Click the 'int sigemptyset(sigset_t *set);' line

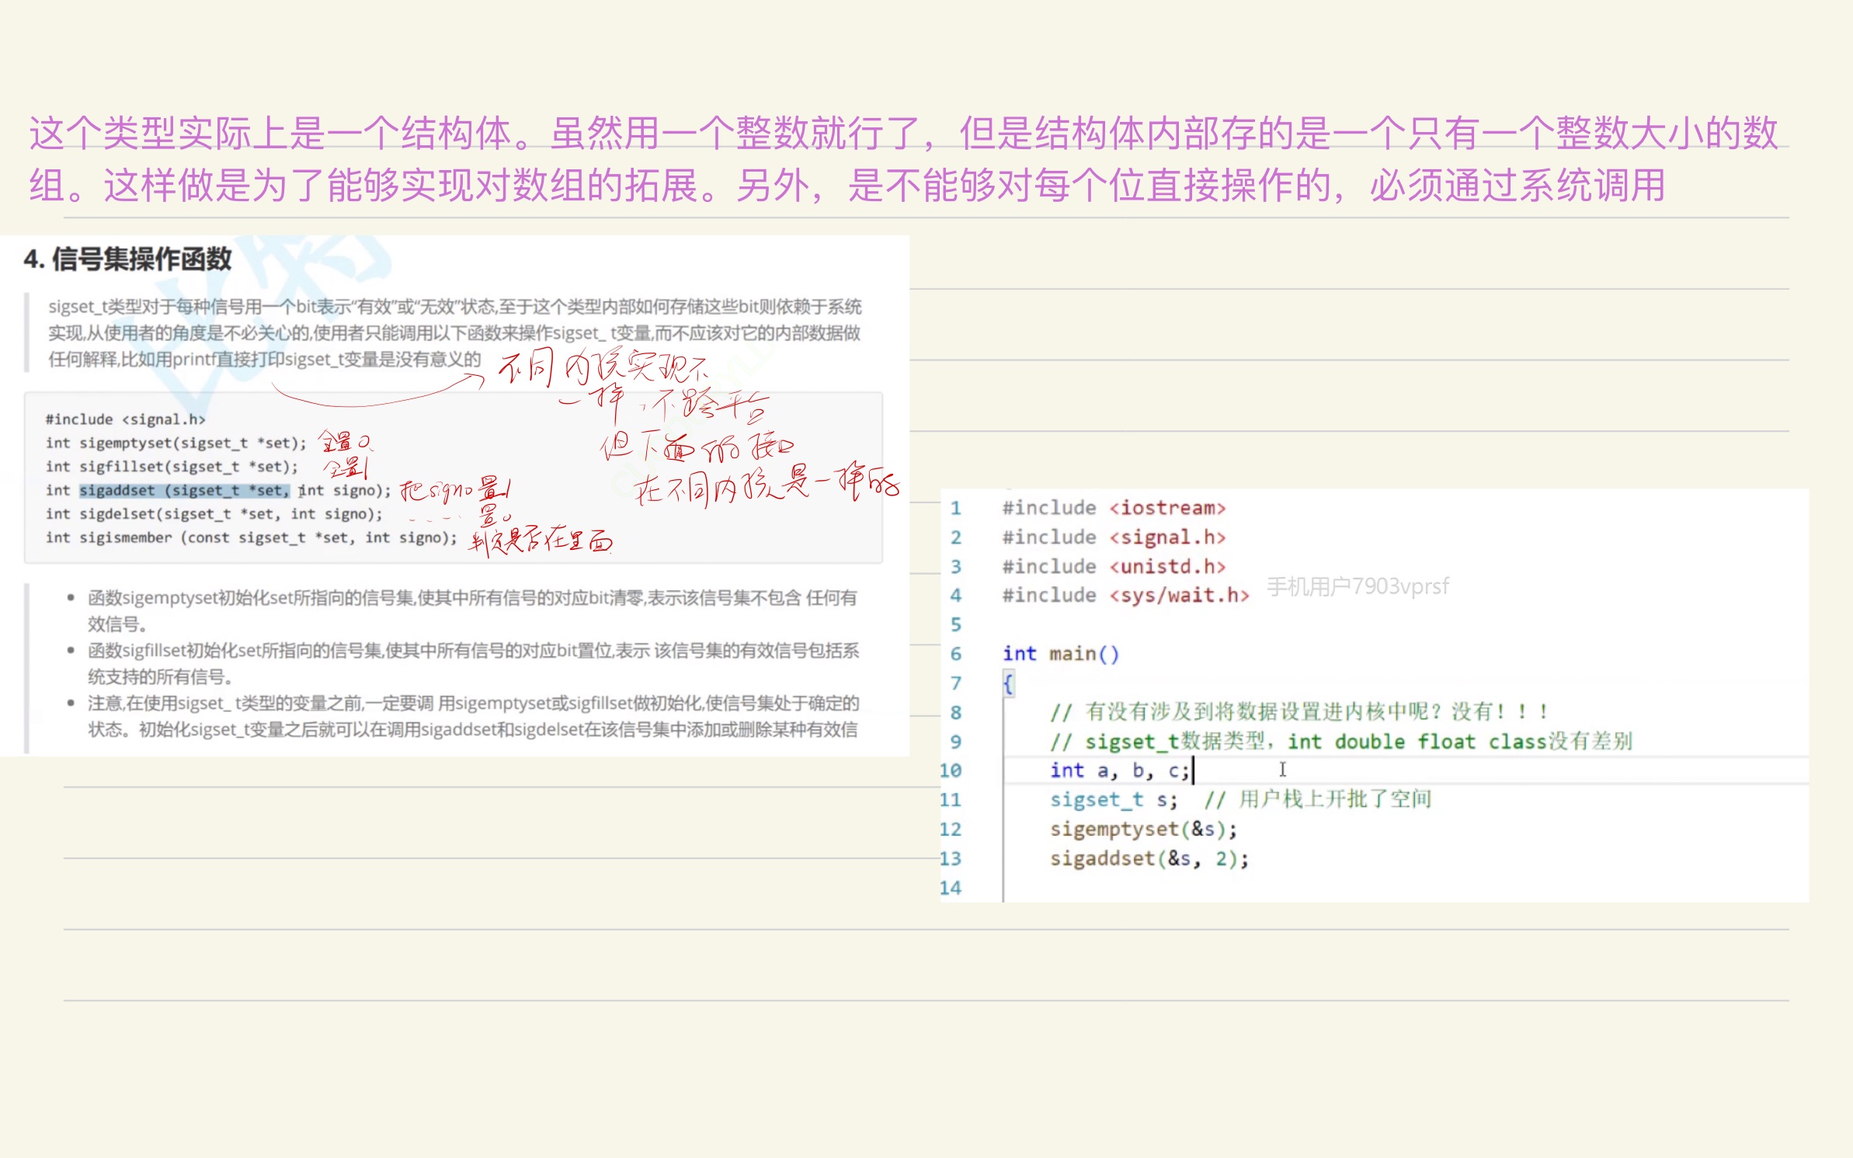tap(176, 443)
